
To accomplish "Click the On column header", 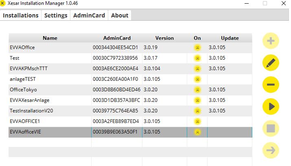I will pyautogui.click(x=197, y=38).
